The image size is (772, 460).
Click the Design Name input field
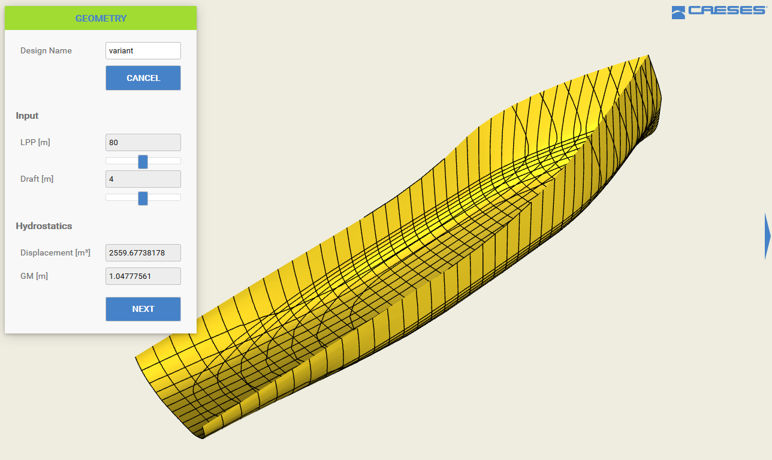143,51
